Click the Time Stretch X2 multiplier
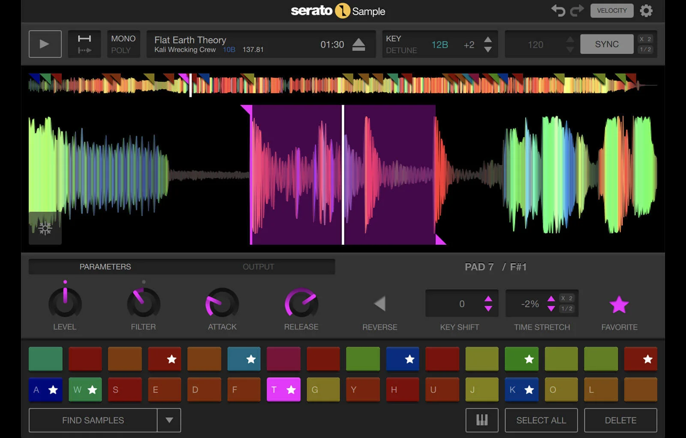 [567, 297]
